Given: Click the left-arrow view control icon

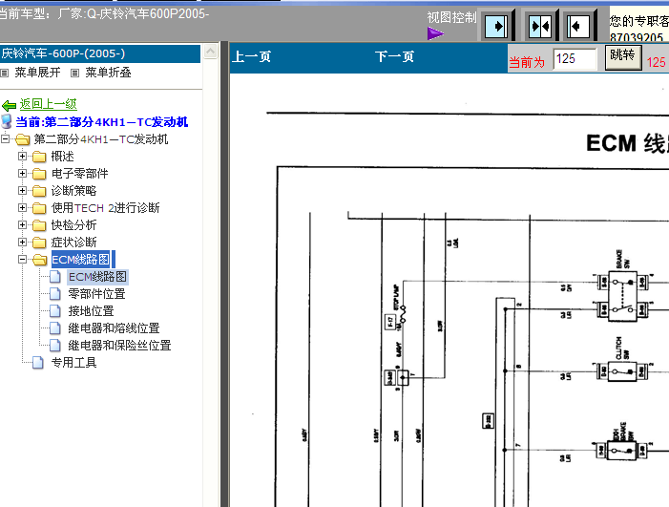Looking at the screenshot, I should (x=577, y=27).
